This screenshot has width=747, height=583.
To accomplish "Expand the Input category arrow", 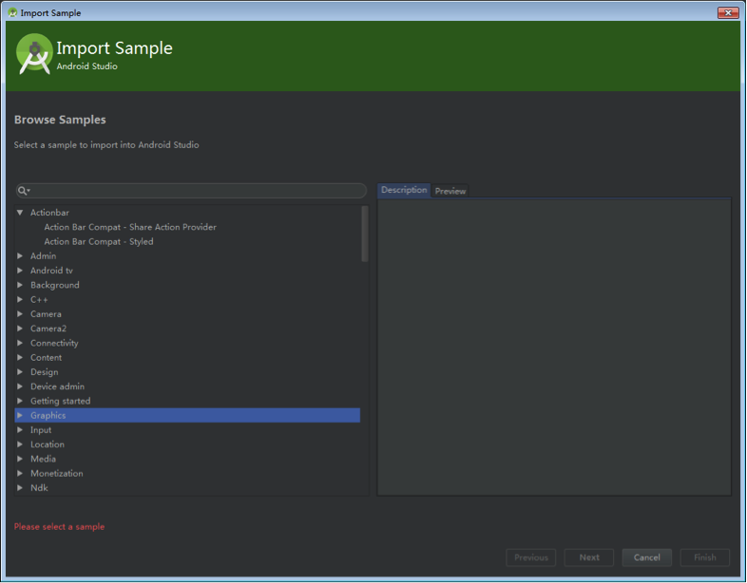I will (20, 430).
